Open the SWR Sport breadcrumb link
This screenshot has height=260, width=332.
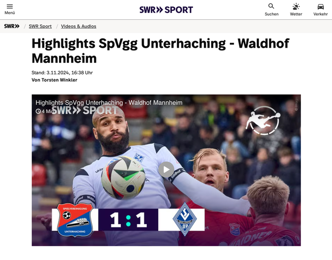[x=40, y=26]
